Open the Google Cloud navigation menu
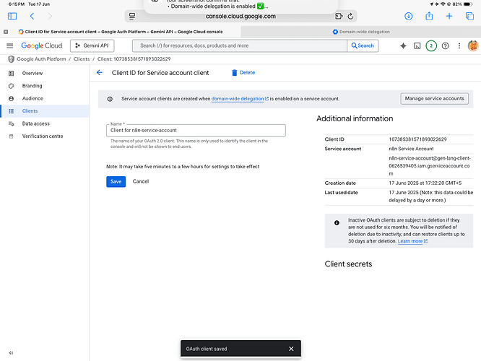This screenshot has height=361, width=481. (x=10, y=45)
